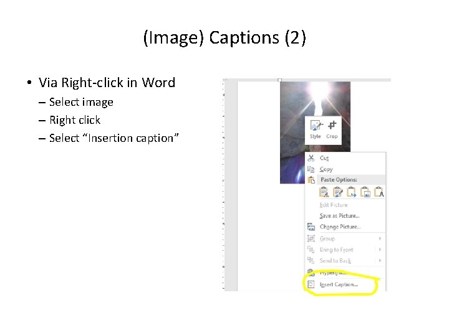The image size is (449, 336).
Task: Click the Via Right-click in Word bullet
Action: click(107, 83)
